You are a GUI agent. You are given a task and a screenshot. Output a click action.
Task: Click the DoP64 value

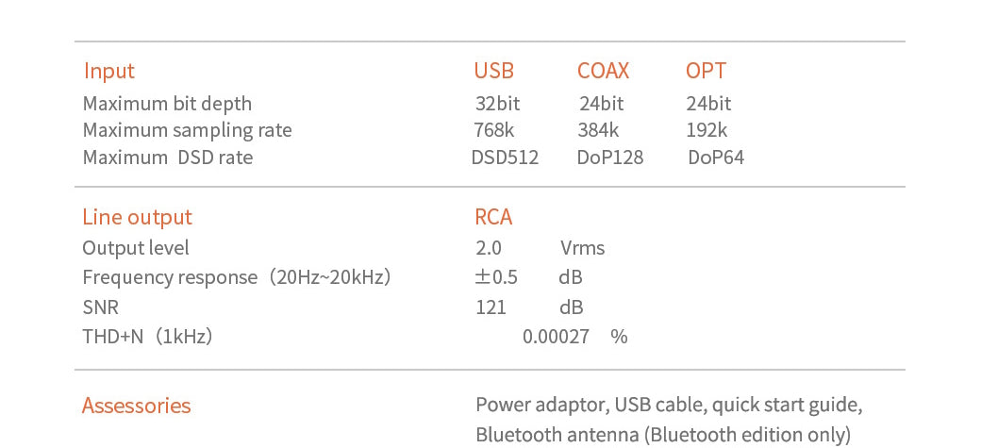coord(716,158)
